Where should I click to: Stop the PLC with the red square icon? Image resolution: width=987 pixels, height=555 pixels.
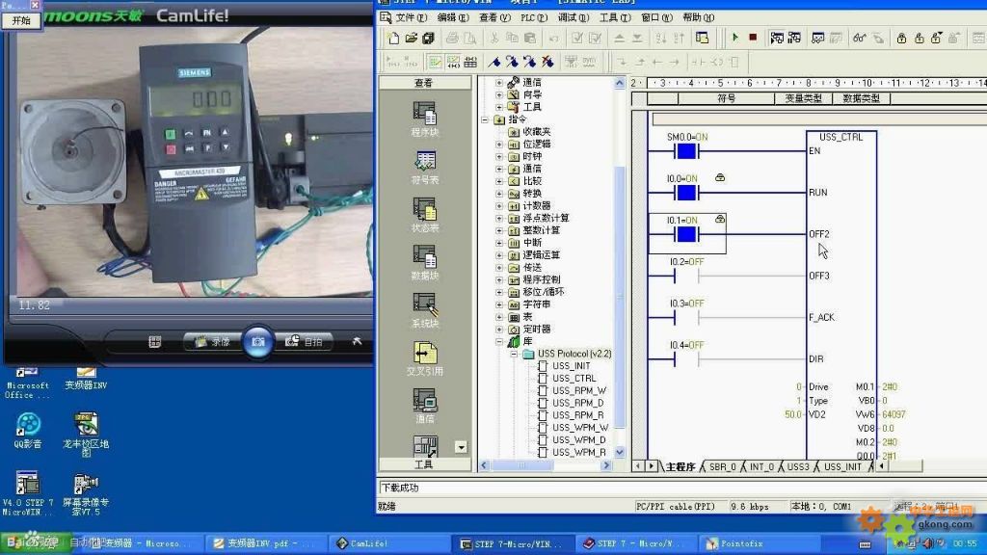tap(753, 38)
